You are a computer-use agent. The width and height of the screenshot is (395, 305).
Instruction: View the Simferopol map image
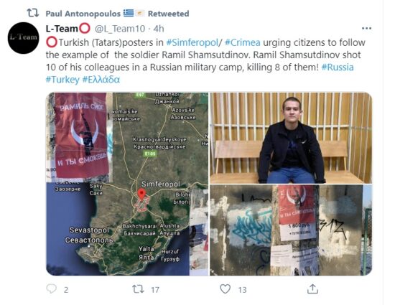coord(127,184)
